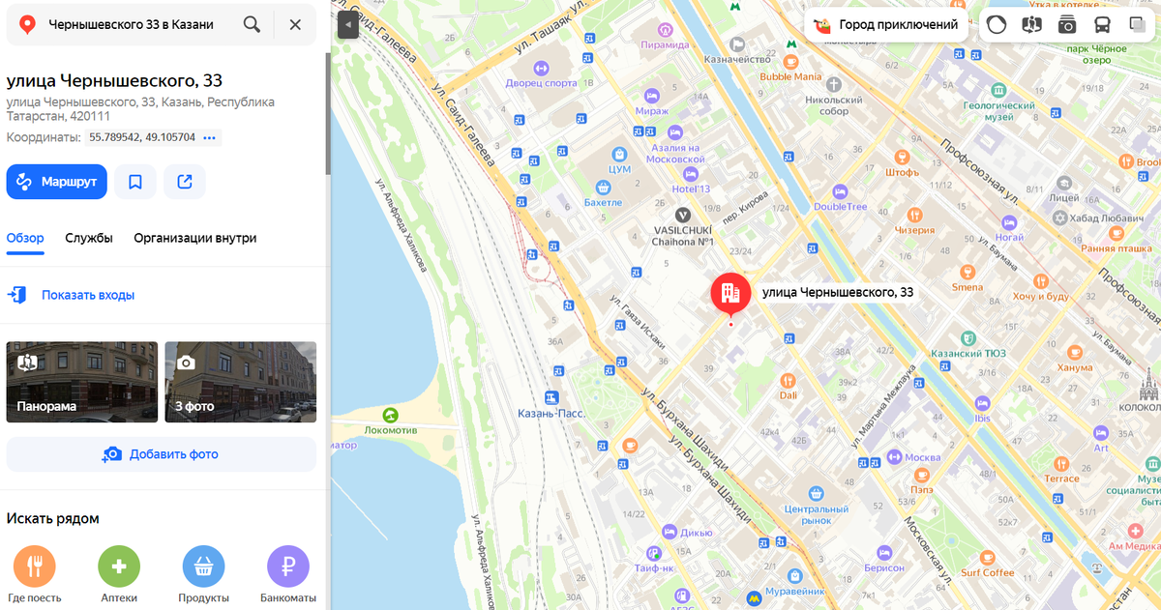Click the Добавить фото button
Viewport: 1161px width, 610px height.
point(162,454)
